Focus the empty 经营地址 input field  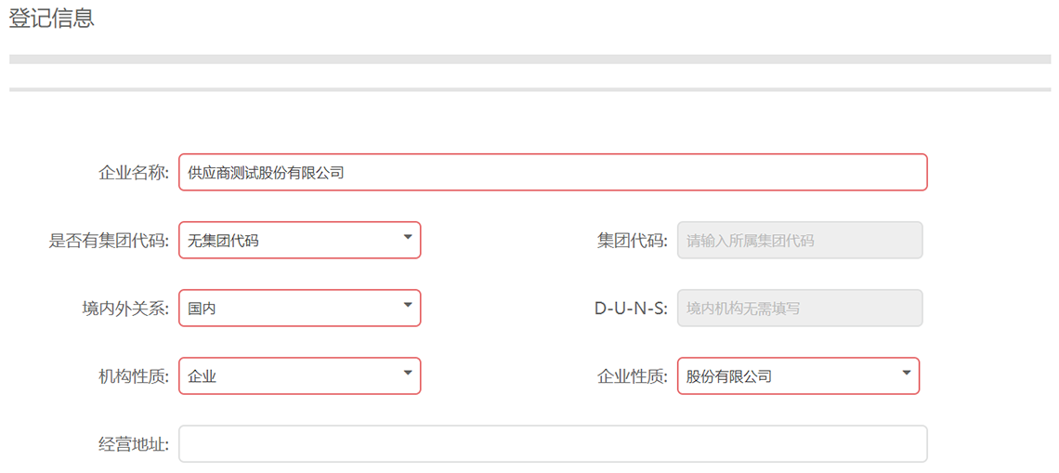point(553,443)
